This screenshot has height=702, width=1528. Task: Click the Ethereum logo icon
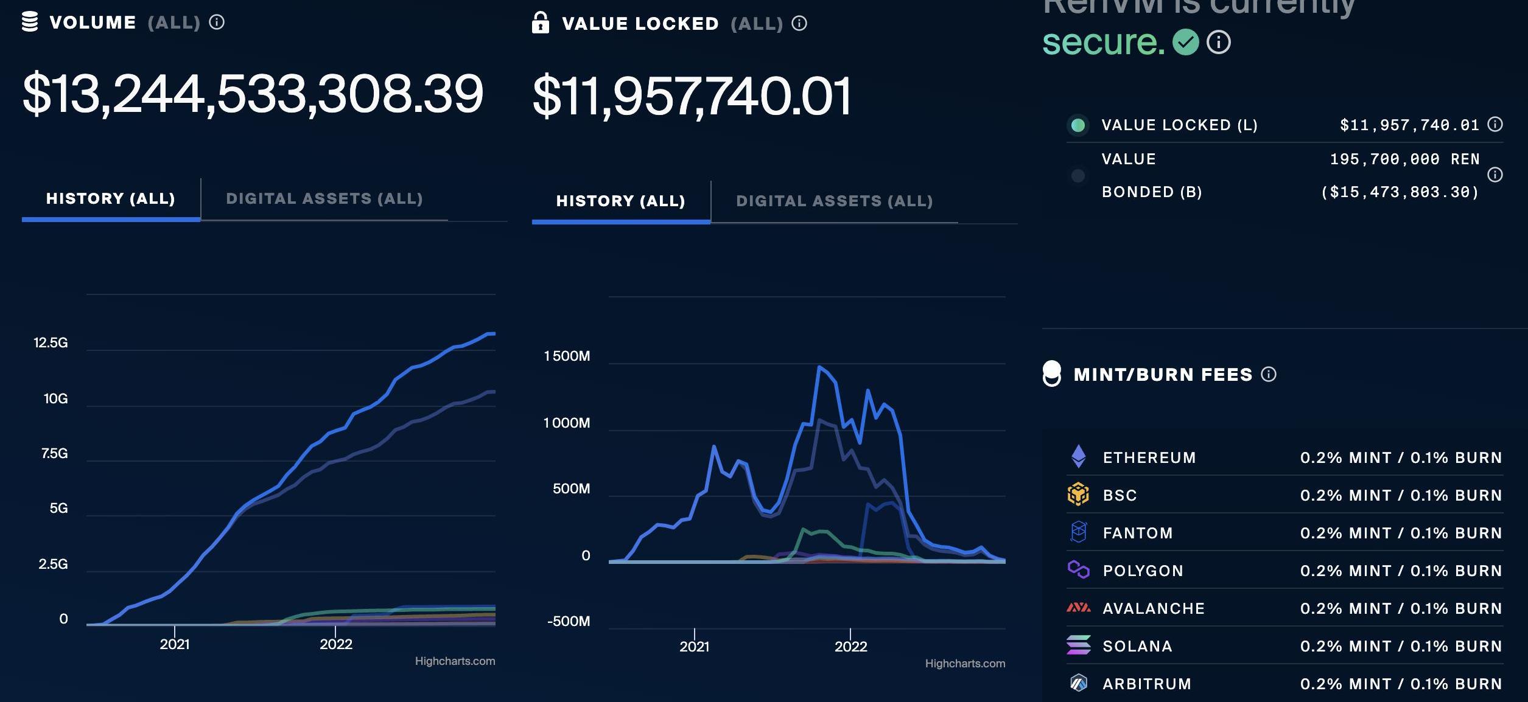[1079, 456]
